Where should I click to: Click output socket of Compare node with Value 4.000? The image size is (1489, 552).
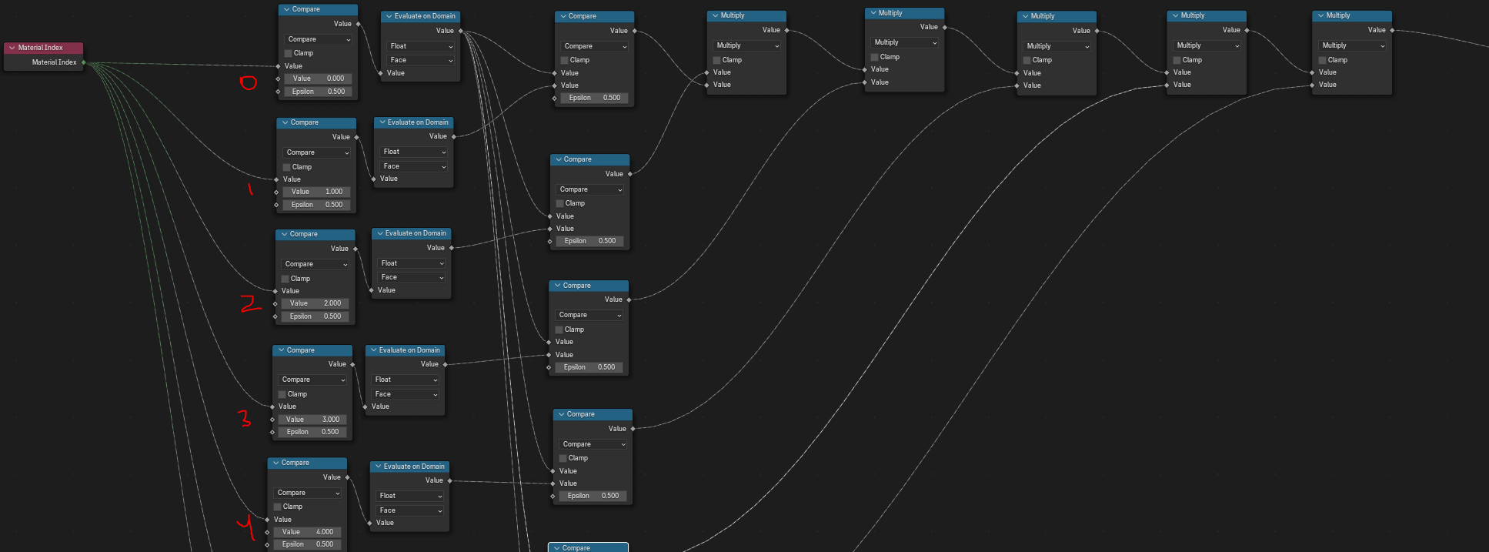pos(347,477)
